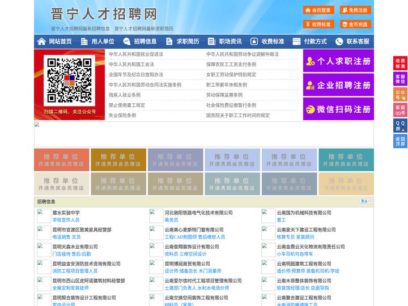Image resolution: width=408 pixels, height=306 pixels.
Task: Open 禁止使用童工规定 link
Action: click(127, 105)
